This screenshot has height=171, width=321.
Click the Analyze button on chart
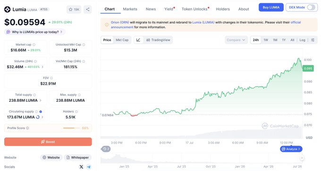point(291,149)
